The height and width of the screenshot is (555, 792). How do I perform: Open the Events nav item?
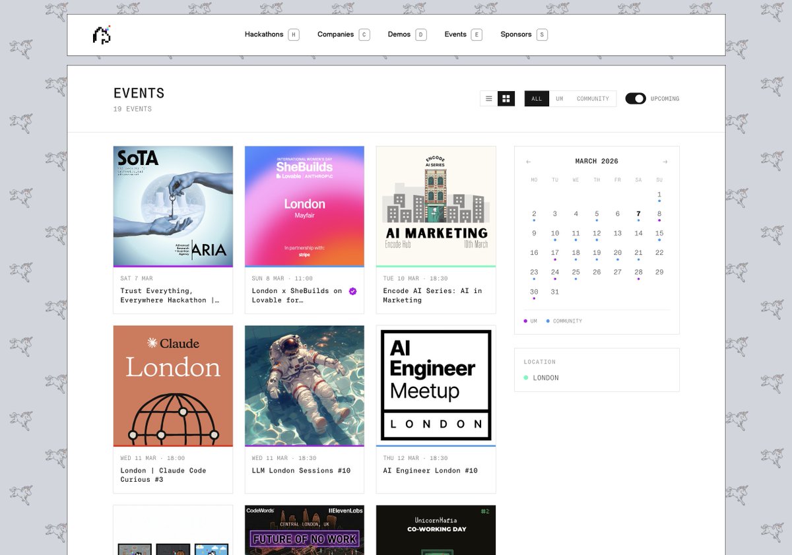click(x=455, y=34)
